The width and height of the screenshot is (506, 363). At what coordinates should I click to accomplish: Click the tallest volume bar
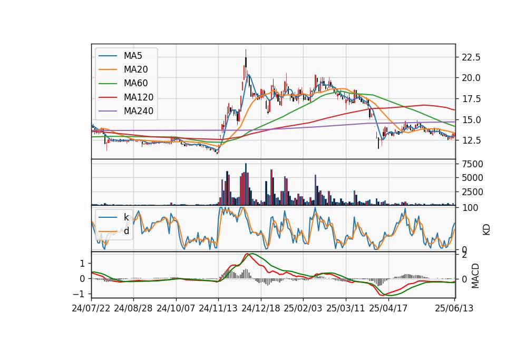tap(246, 184)
